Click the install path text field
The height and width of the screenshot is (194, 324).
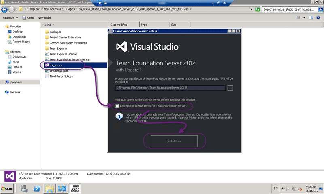(x=170, y=88)
